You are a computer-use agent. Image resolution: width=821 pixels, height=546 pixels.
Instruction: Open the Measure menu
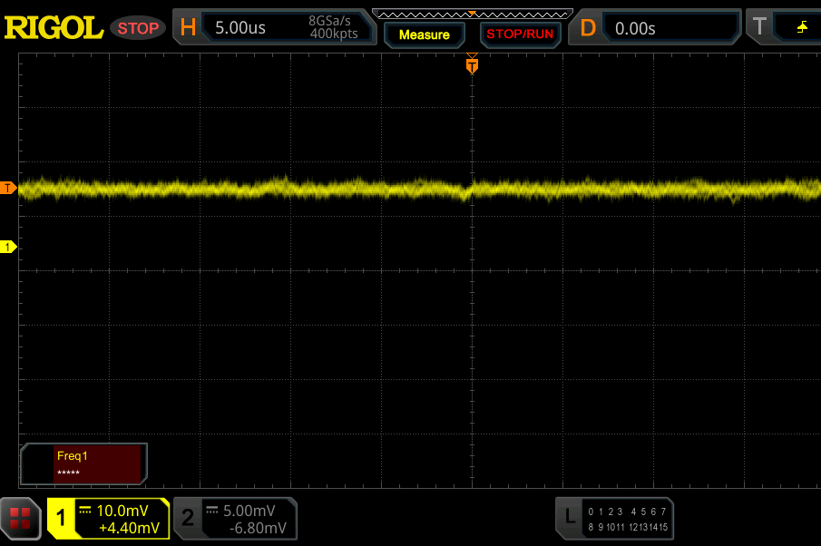point(425,35)
